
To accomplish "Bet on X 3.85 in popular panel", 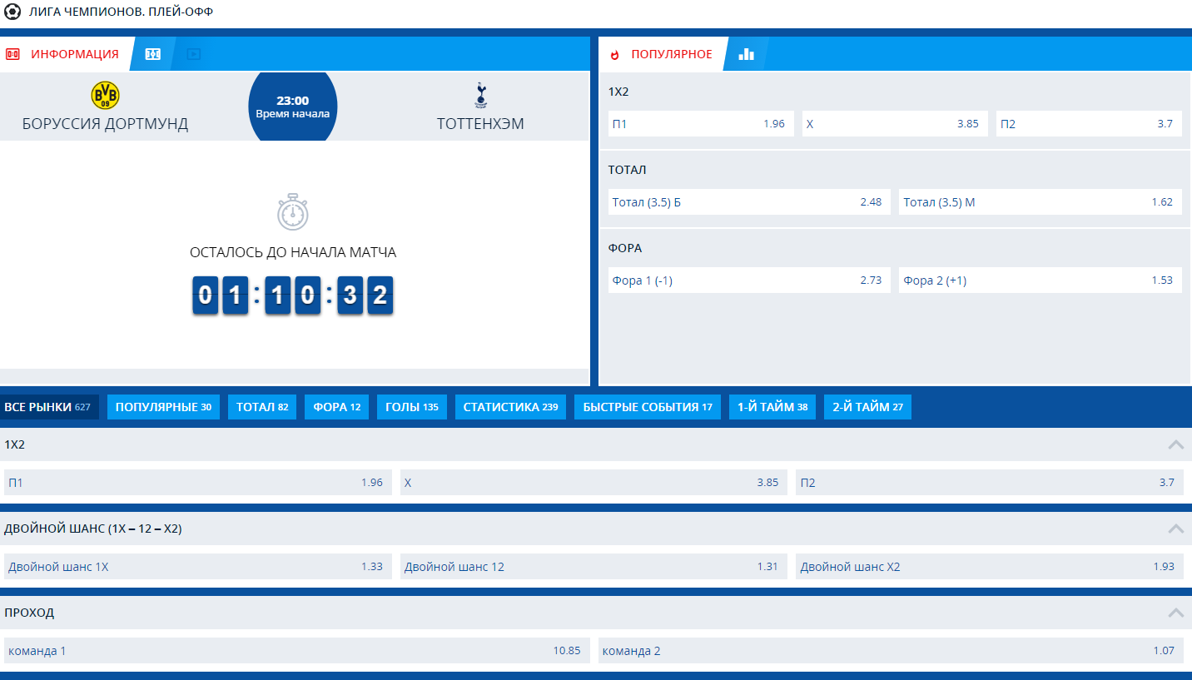I will point(895,124).
